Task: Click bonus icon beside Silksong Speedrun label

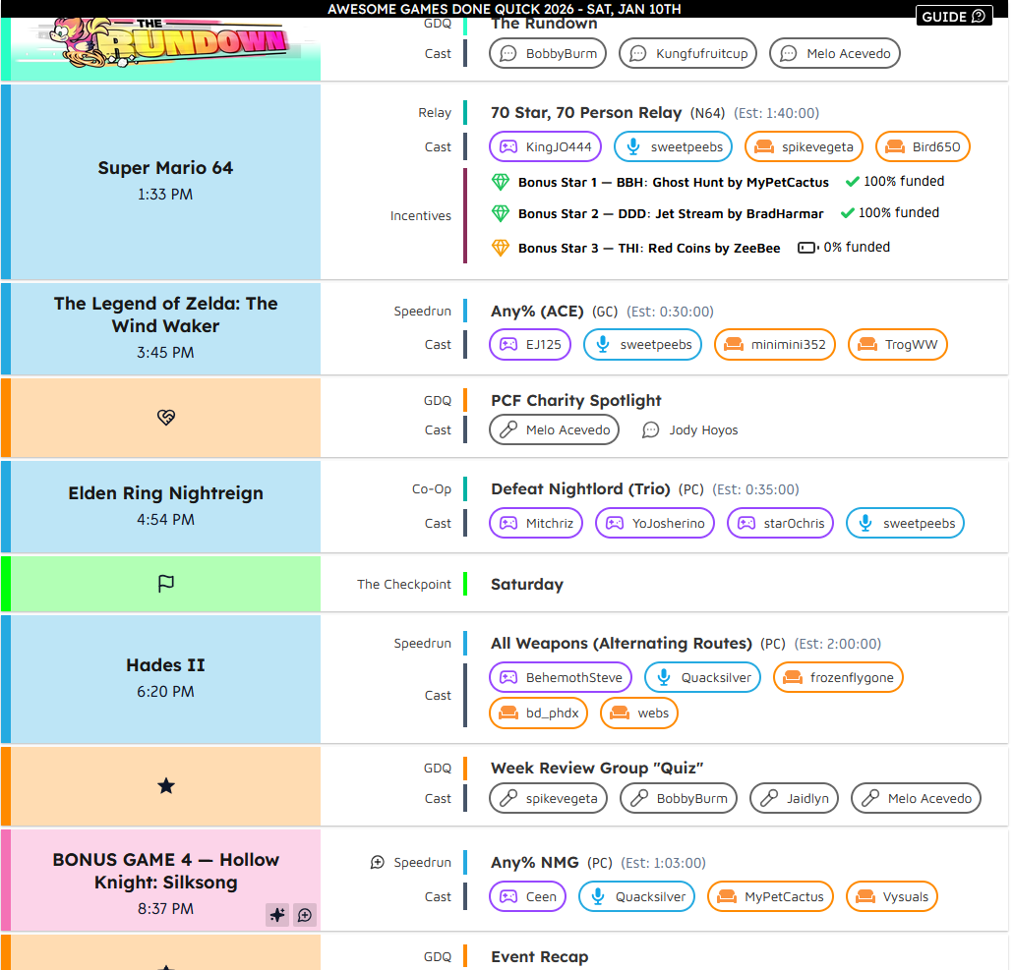Action: coord(378,862)
